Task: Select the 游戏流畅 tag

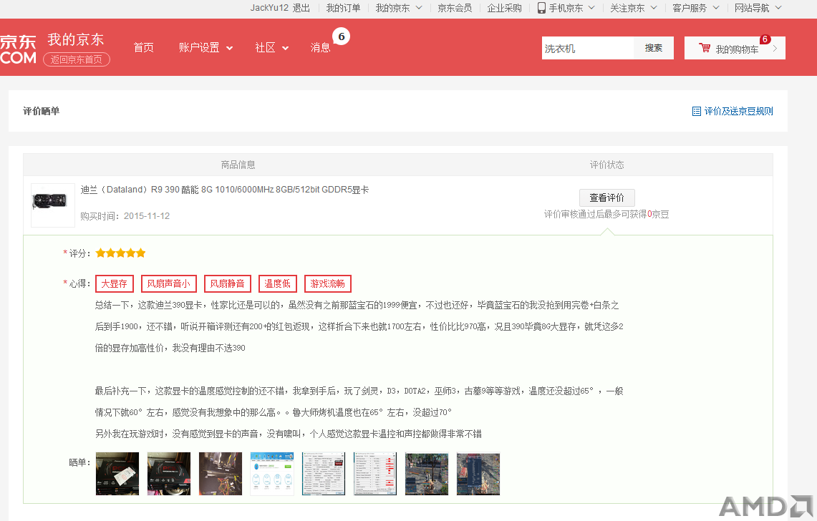Action: (327, 283)
